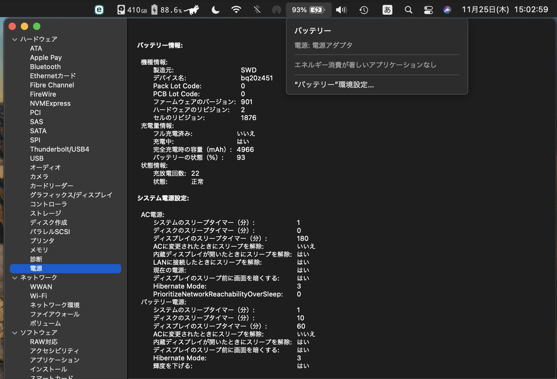This screenshot has height=379, width=557.
Task: Click the volume speaker icon
Action: click(341, 10)
